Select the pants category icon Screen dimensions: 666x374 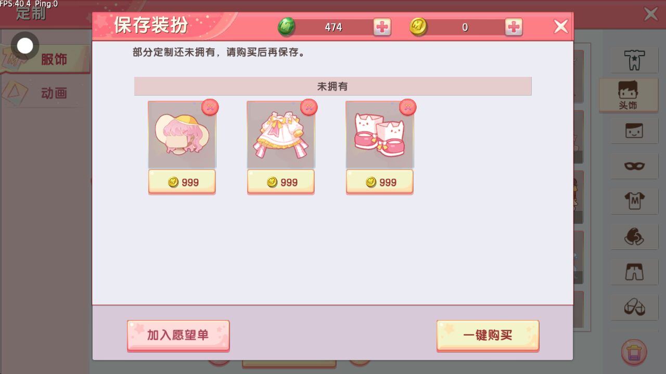[634, 271]
